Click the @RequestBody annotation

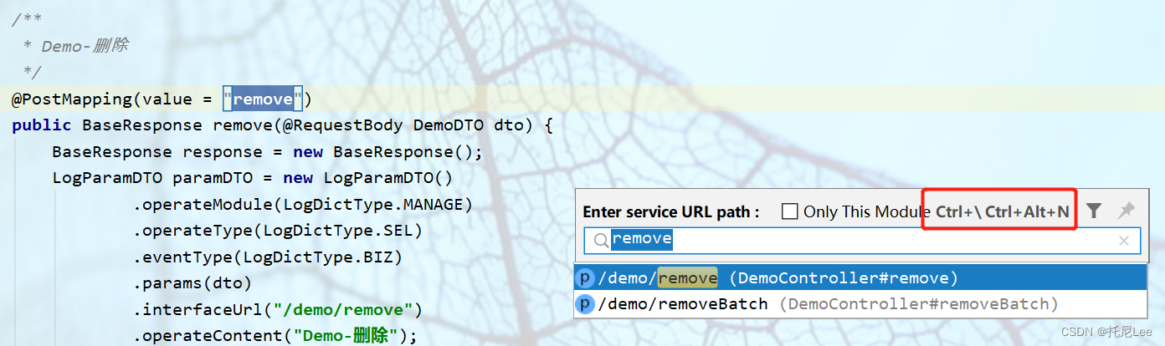343,125
